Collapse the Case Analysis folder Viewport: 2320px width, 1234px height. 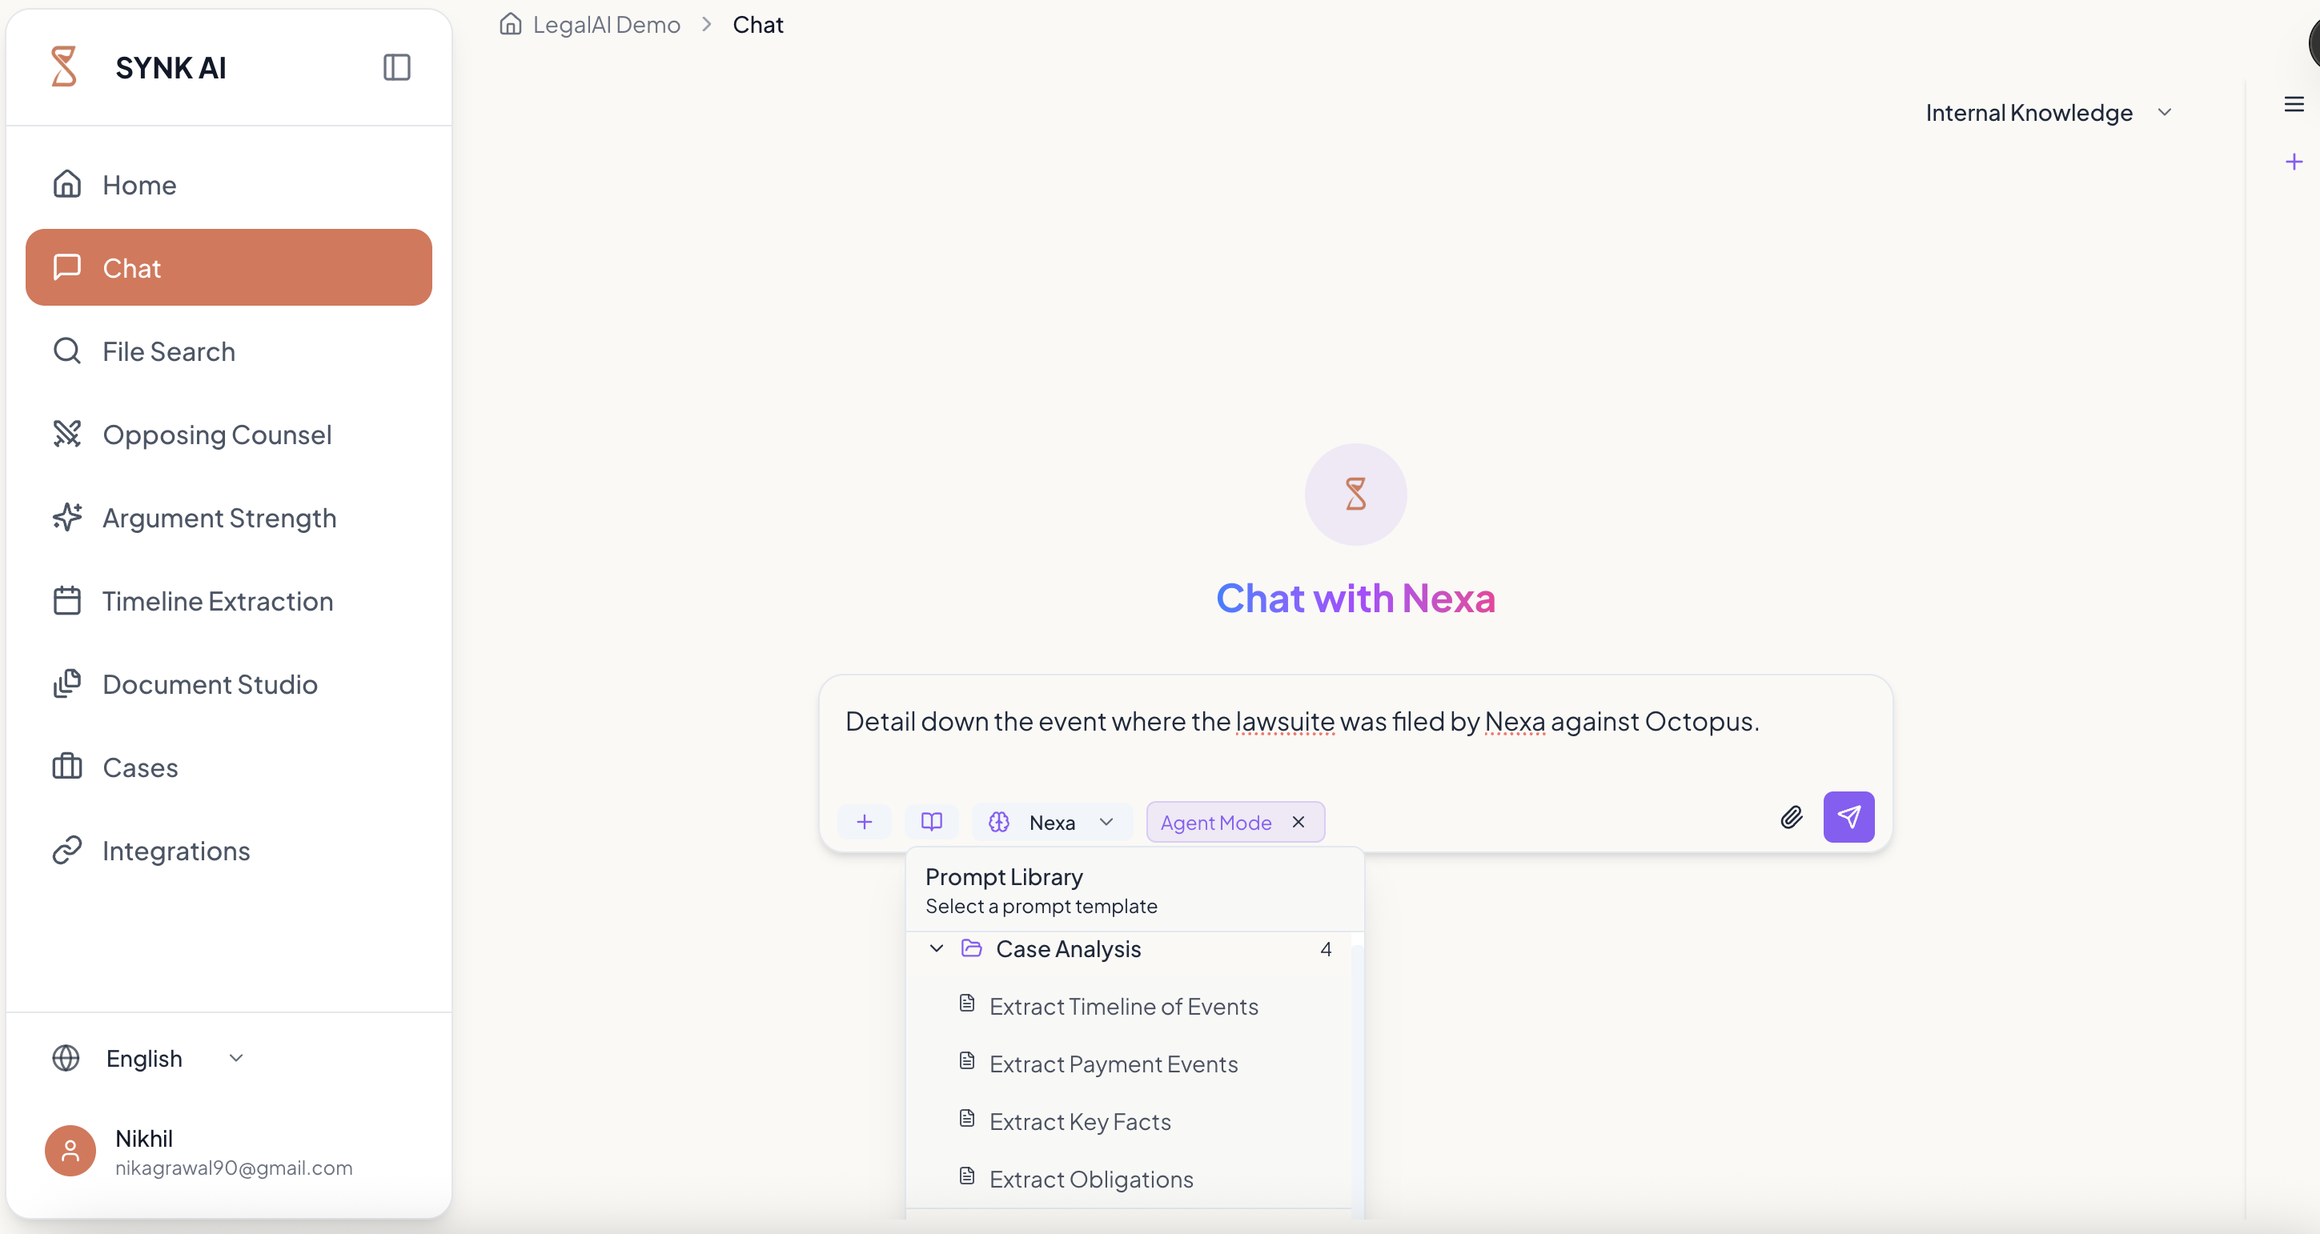937,948
